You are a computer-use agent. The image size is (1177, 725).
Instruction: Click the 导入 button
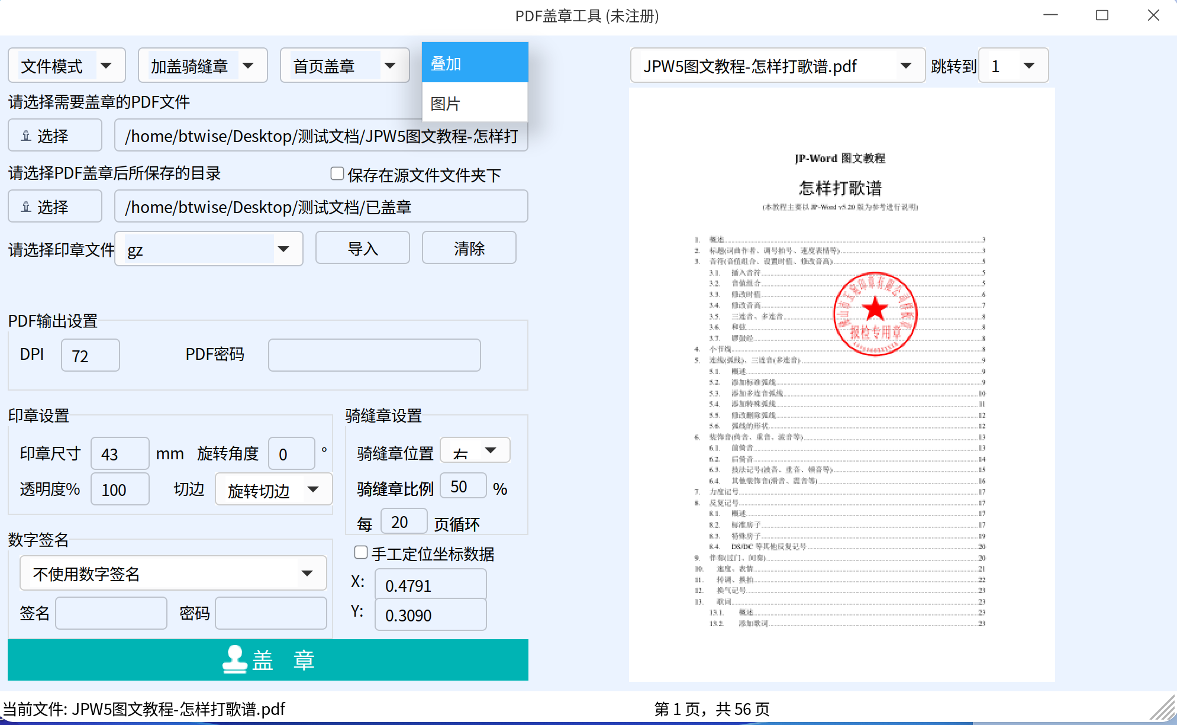[363, 248]
